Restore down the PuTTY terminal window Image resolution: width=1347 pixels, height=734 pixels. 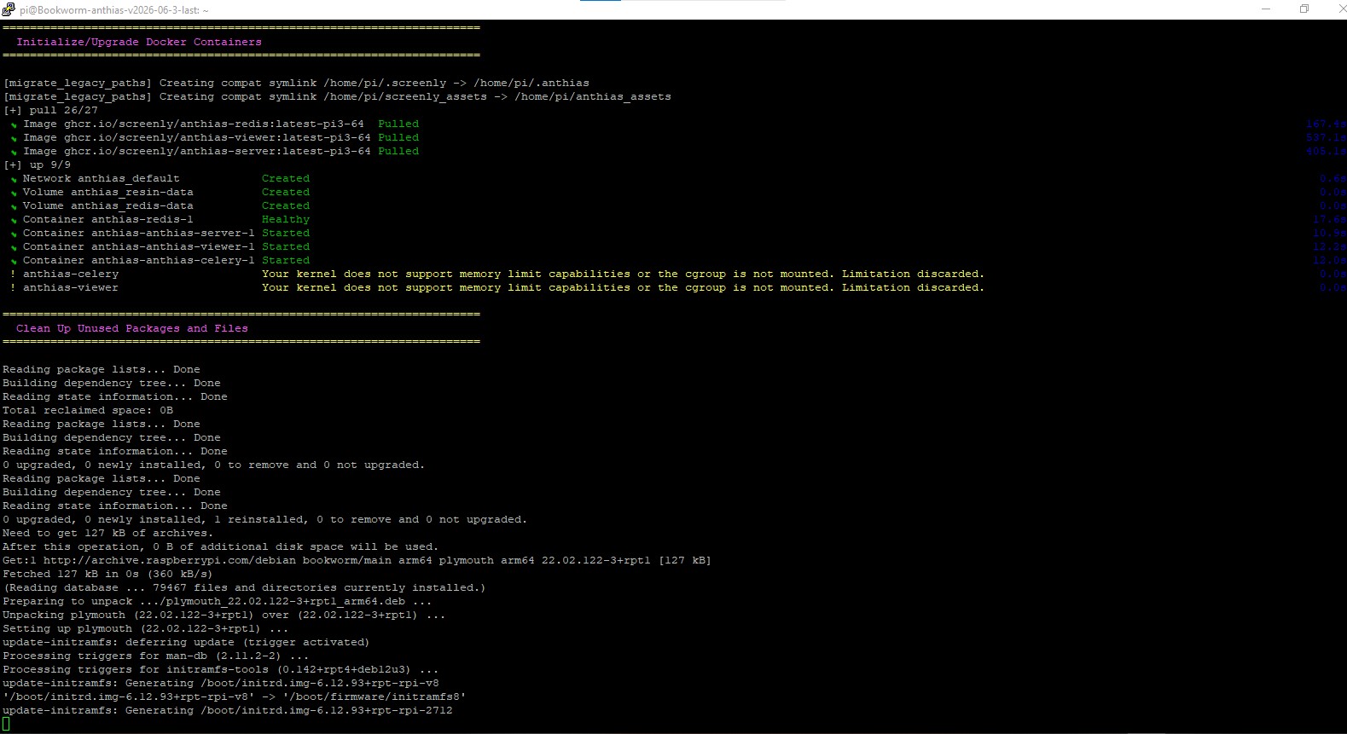pyautogui.click(x=1304, y=9)
